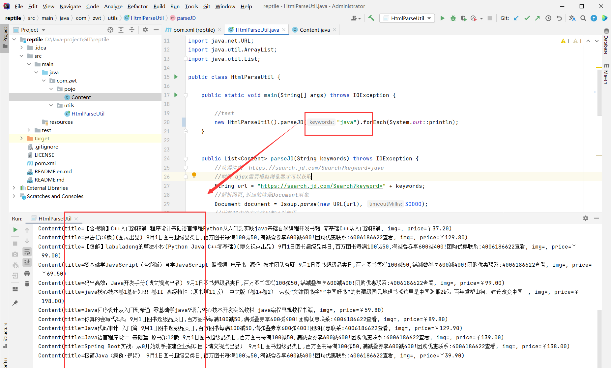Image resolution: width=611 pixels, height=368 pixels.
Task: Expand the .idea folder
Action: click(x=22, y=48)
